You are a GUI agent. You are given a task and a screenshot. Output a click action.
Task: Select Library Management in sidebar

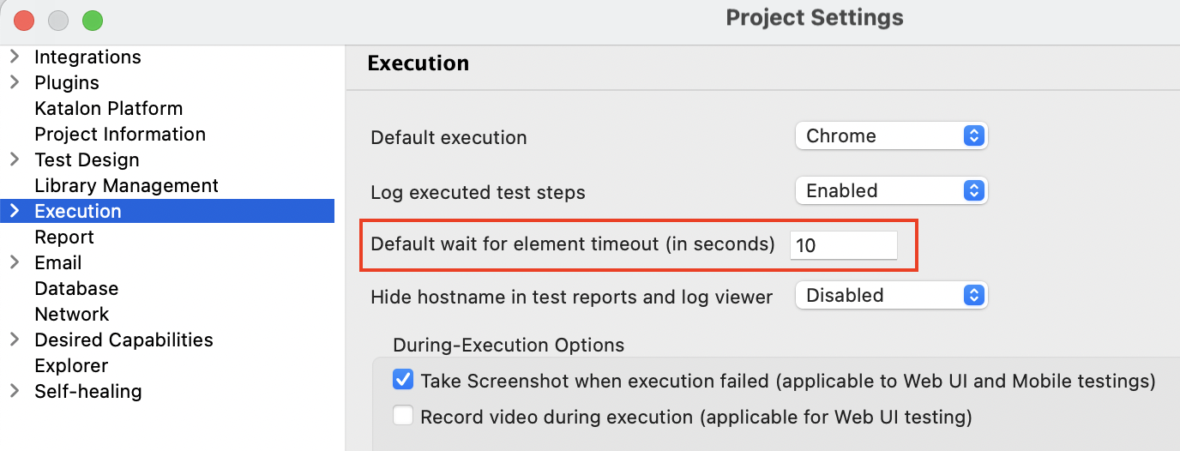[126, 186]
